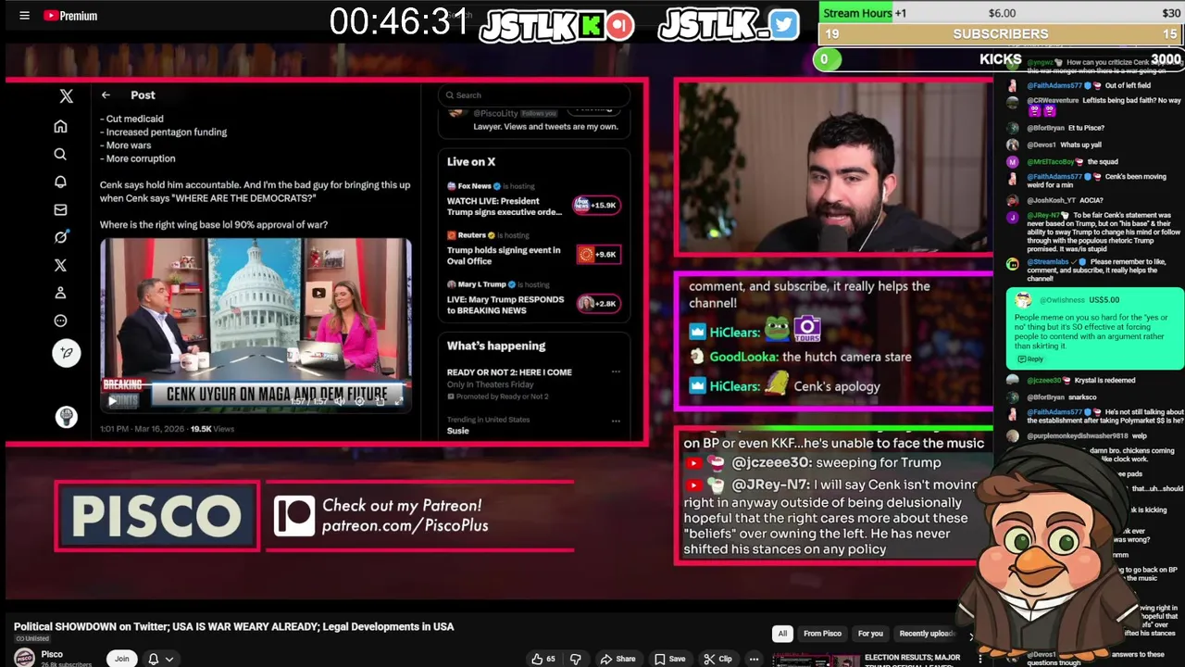Click the YouTube video title text
1185x667 pixels.
(233, 627)
